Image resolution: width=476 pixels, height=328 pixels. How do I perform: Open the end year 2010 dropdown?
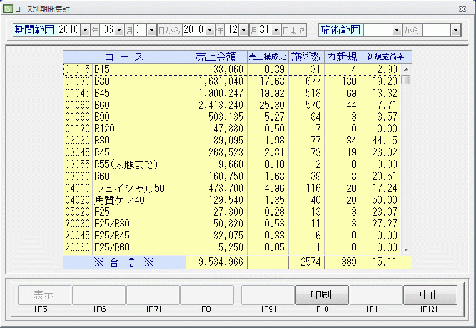pos(210,31)
